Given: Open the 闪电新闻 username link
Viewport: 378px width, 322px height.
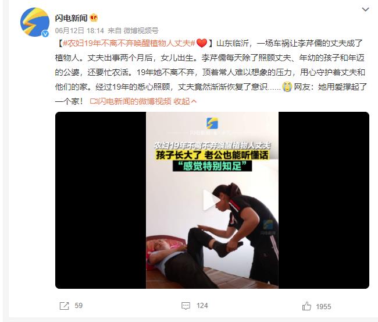Looking at the screenshot, I should [x=71, y=18].
